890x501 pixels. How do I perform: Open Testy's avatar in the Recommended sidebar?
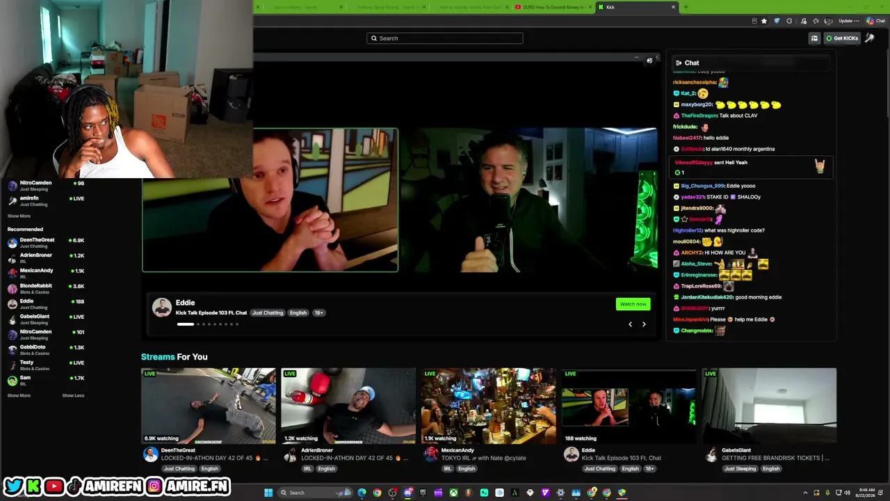13,365
